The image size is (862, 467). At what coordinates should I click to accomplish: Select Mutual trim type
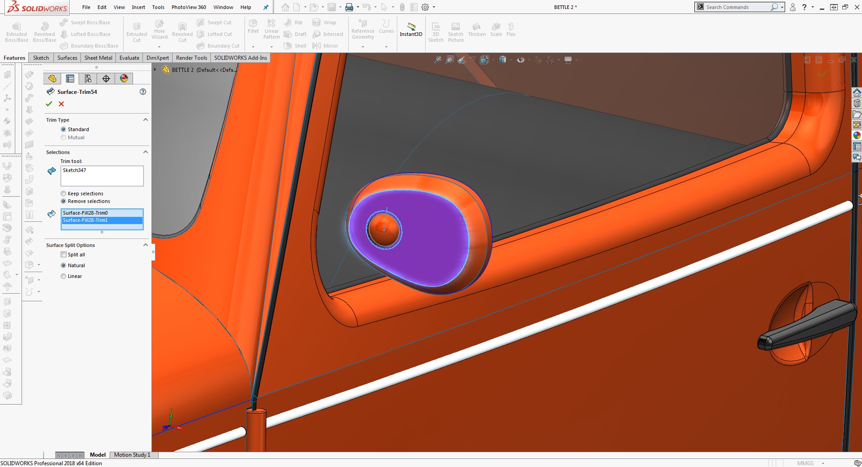tap(63, 137)
